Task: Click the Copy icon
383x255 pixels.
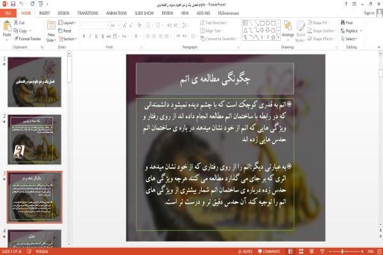Action: click(x=16, y=31)
